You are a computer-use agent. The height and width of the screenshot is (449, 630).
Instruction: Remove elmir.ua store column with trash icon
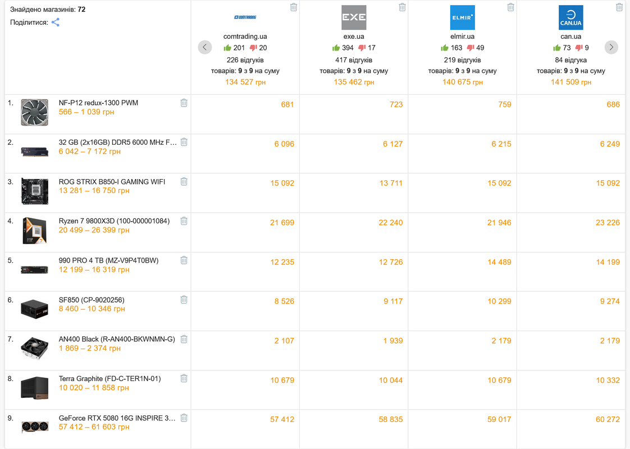tap(510, 7)
